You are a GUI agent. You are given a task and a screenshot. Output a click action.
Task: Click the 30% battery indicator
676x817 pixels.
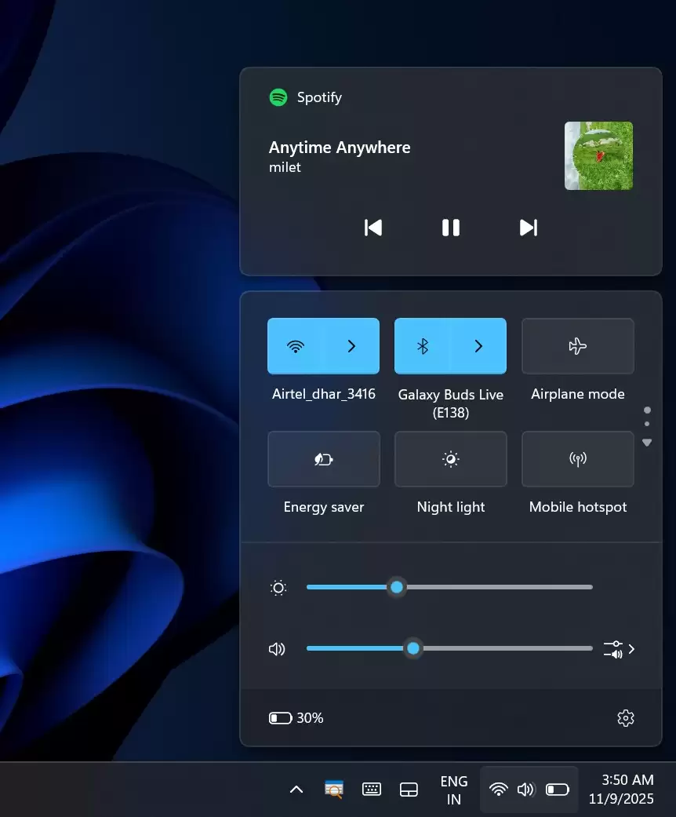[296, 718]
